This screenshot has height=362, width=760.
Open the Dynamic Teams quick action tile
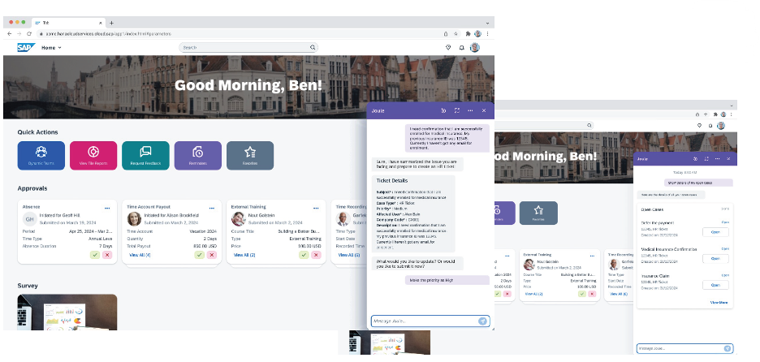41,154
